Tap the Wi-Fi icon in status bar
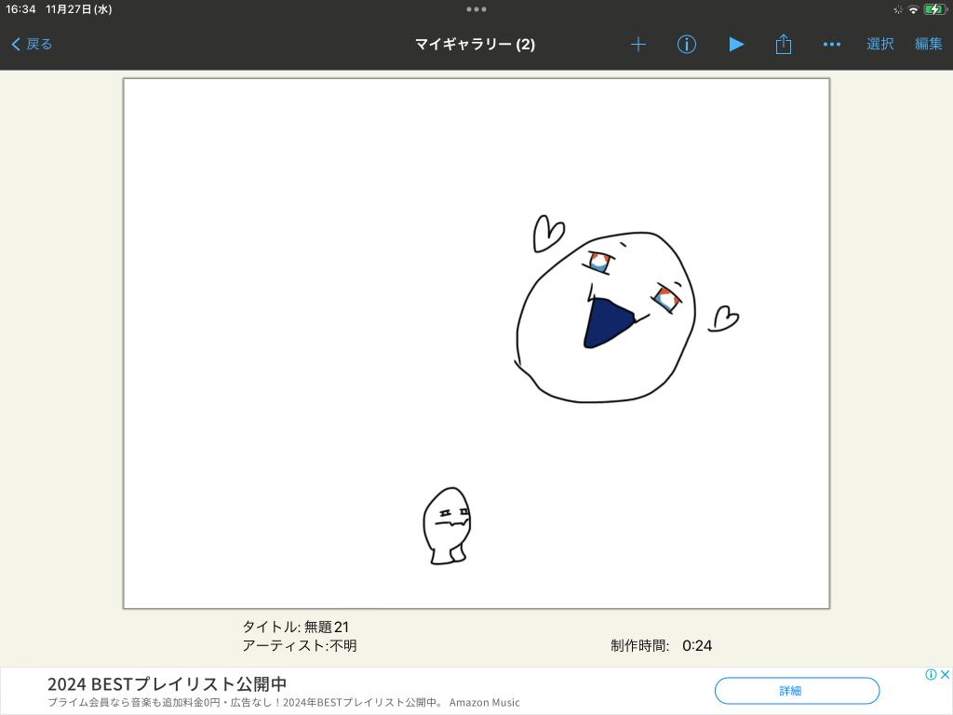The height and width of the screenshot is (715, 953). coord(913,9)
